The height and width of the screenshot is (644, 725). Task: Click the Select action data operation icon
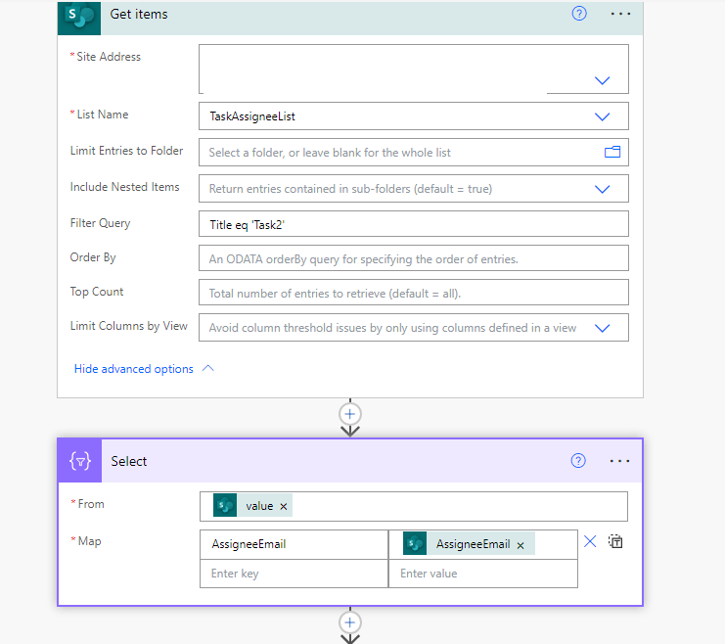(79, 461)
